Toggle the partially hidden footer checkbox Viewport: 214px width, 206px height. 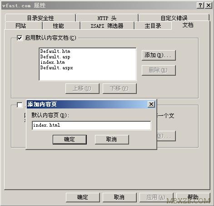point(20,105)
